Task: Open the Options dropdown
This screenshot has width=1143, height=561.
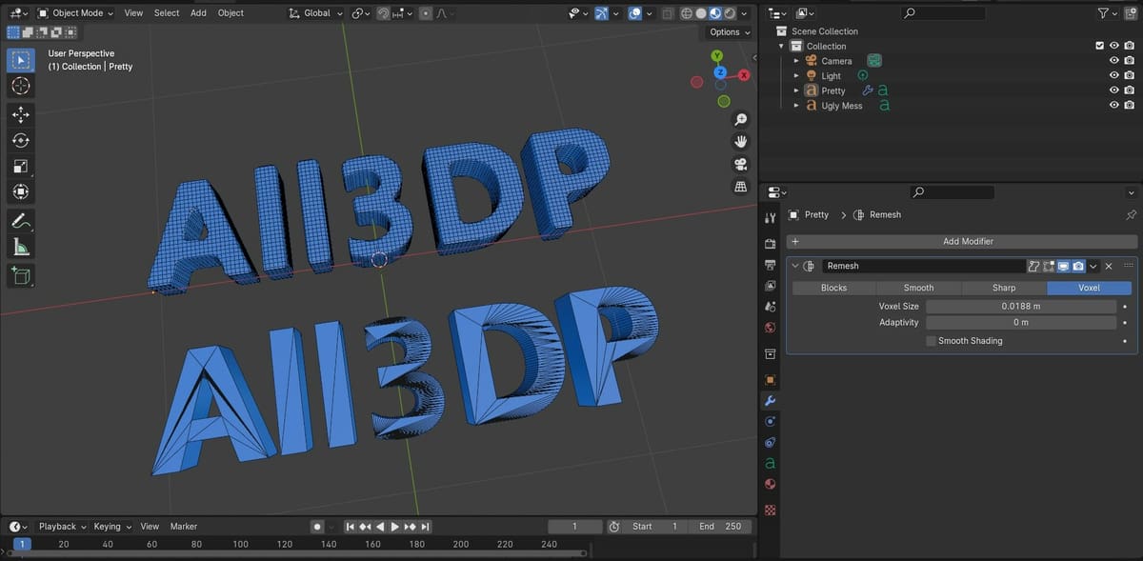Action: pyautogui.click(x=731, y=31)
